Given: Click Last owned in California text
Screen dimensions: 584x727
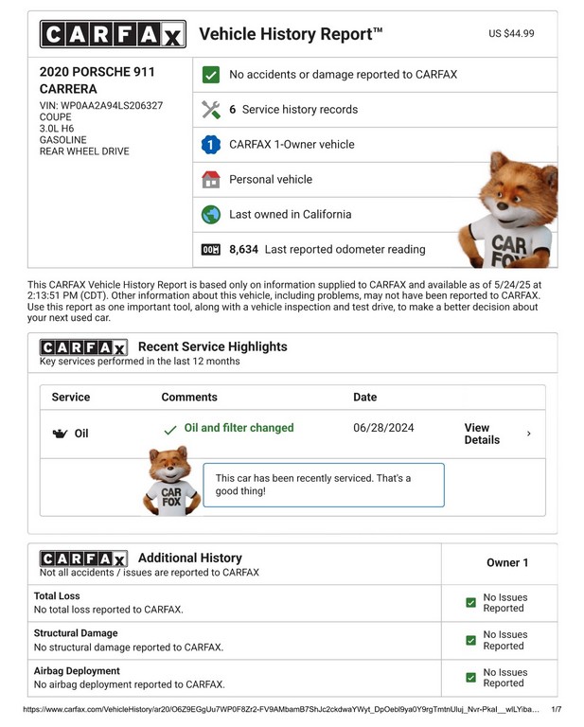Looking at the screenshot, I should [x=291, y=215].
